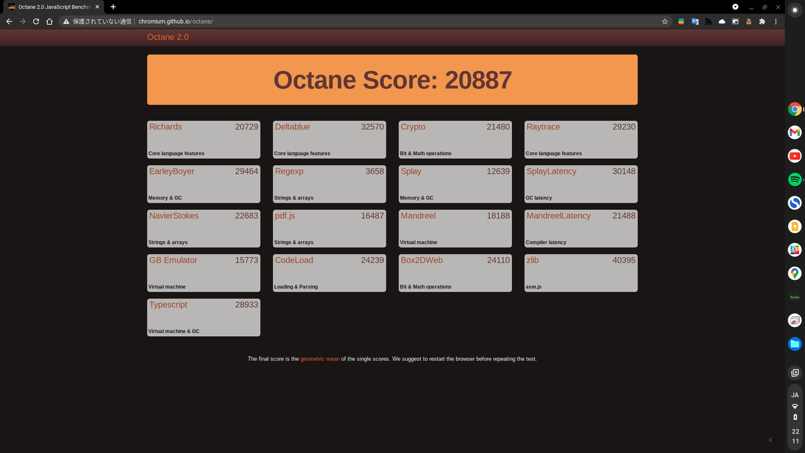Viewport: 805px width, 453px height.
Task: Open the Chrome three-dot menu
Action: click(775, 21)
